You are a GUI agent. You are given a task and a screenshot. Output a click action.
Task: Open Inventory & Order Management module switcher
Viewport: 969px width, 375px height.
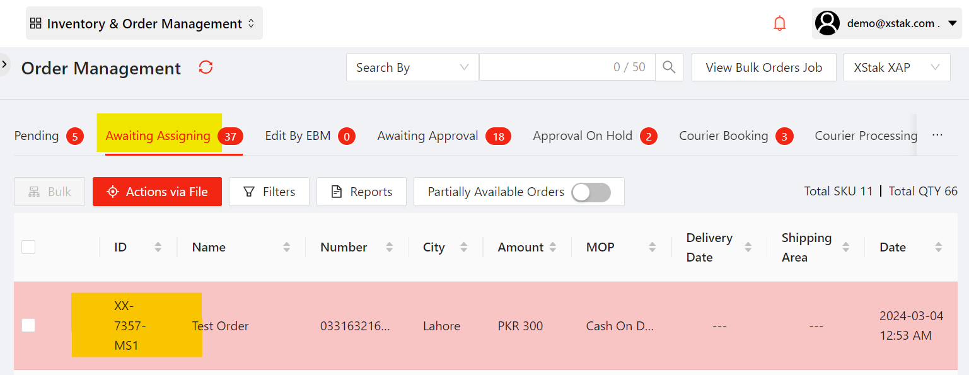click(144, 24)
